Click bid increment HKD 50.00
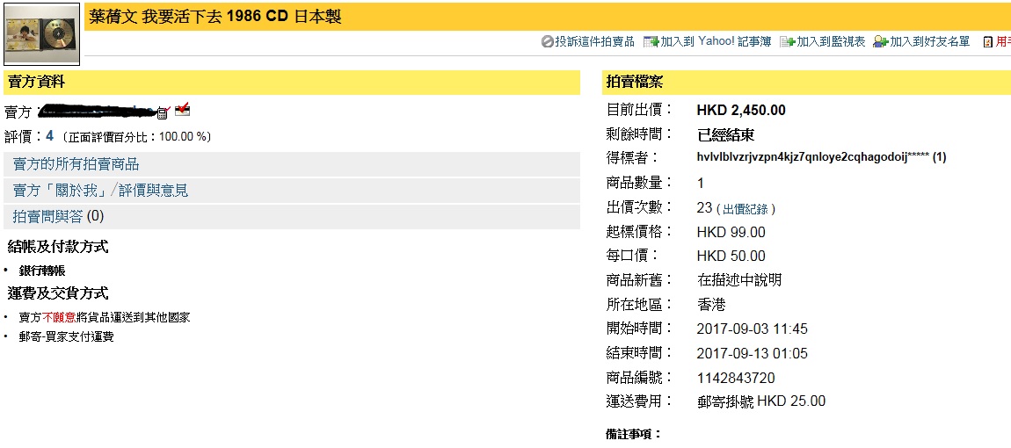Viewport: 1011px width, 448px height. 731,257
